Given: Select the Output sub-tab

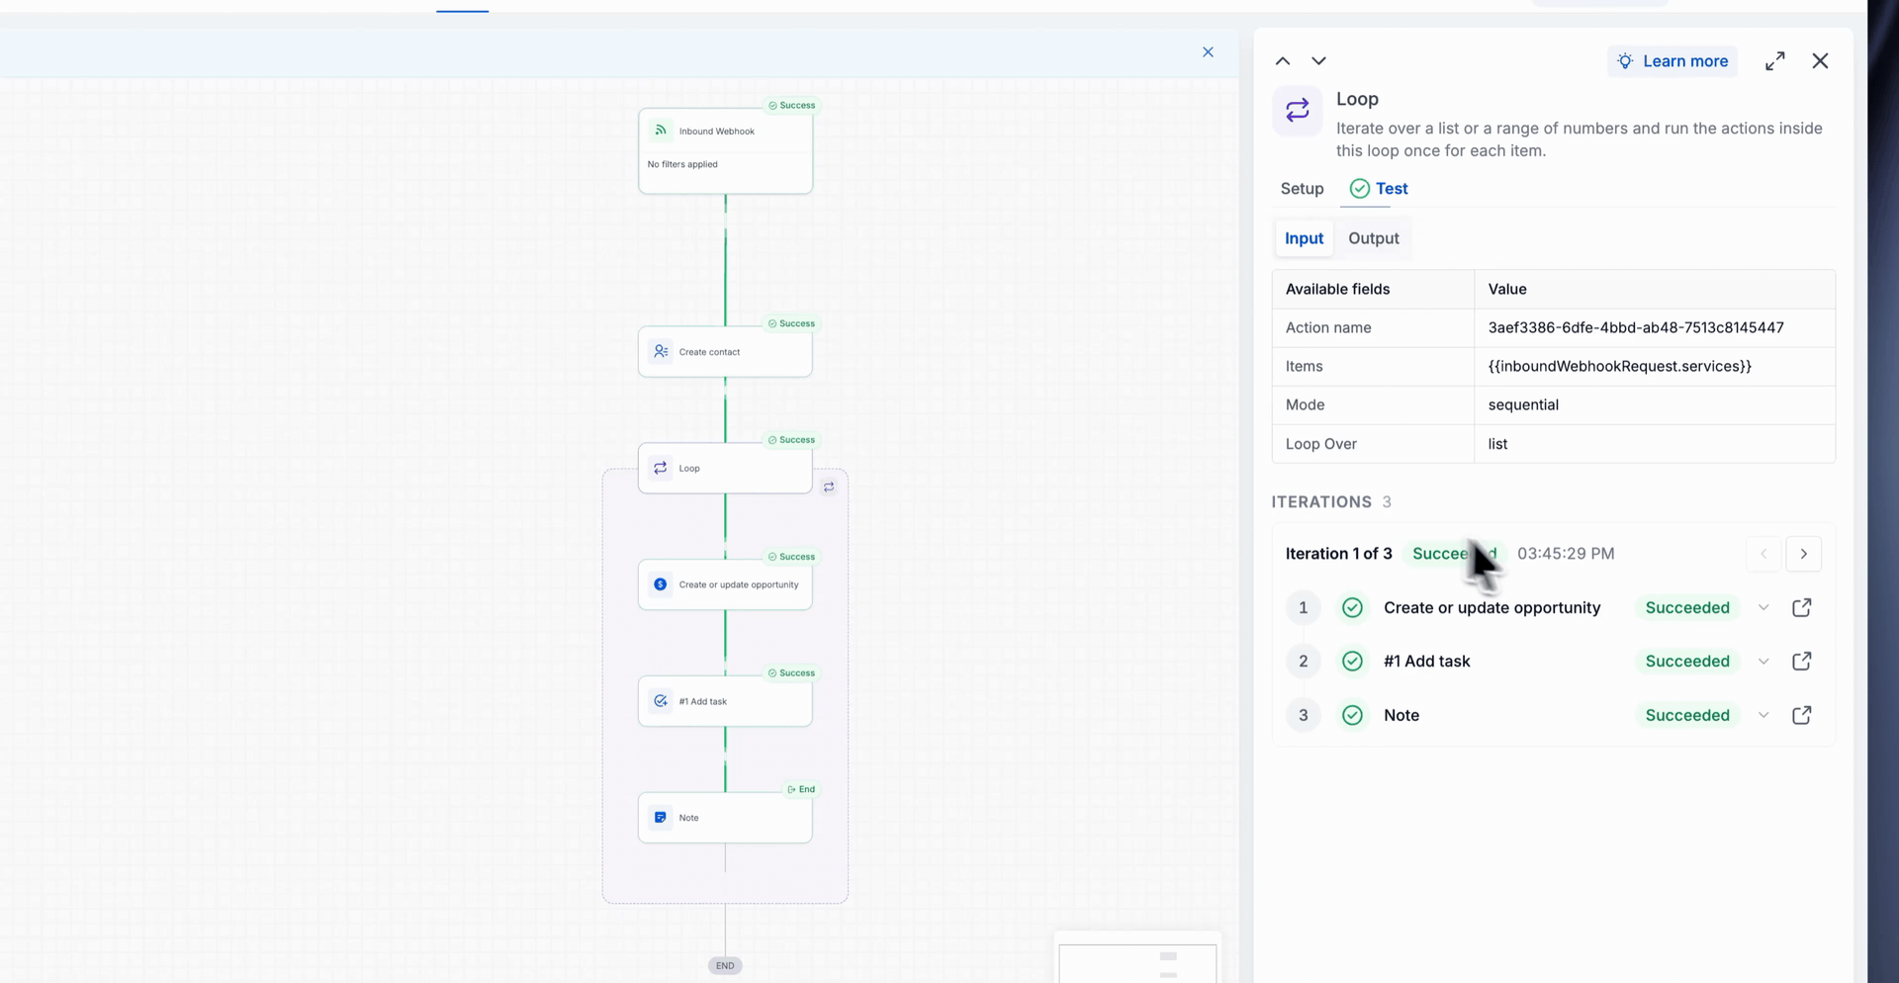Looking at the screenshot, I should coord(1373,238).
